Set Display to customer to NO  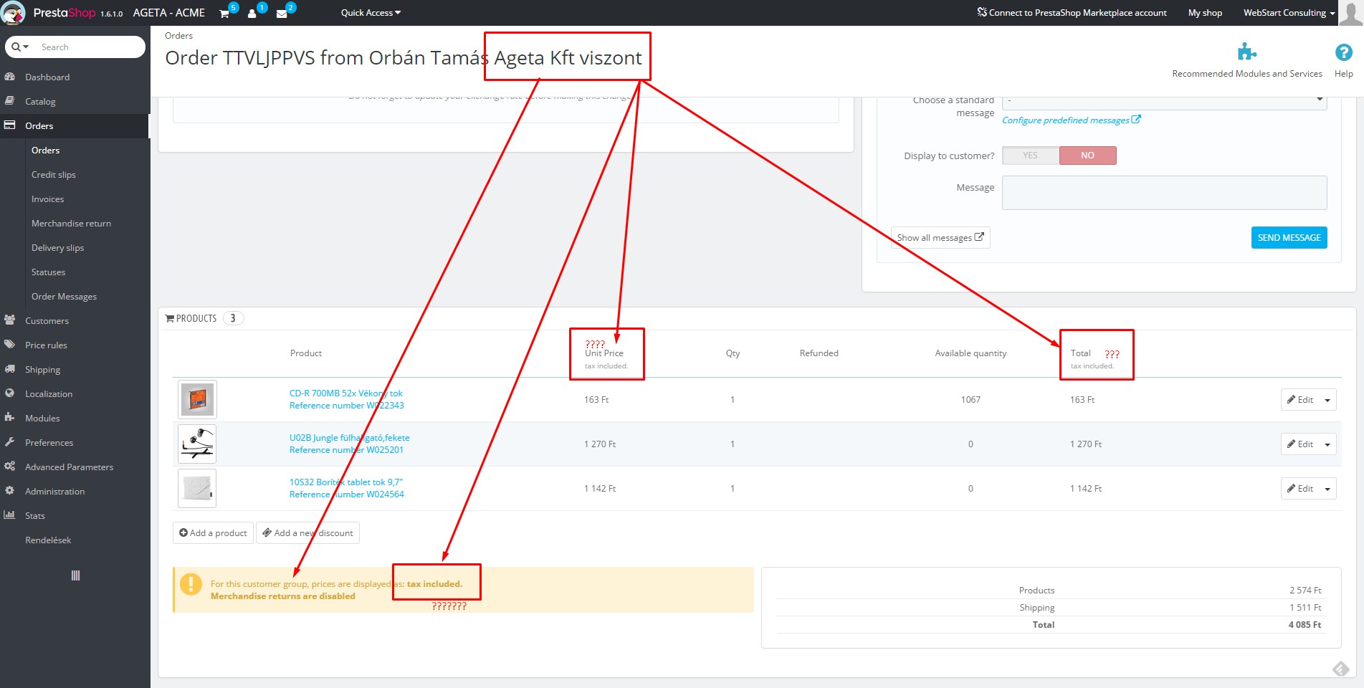pos(1087,156)
